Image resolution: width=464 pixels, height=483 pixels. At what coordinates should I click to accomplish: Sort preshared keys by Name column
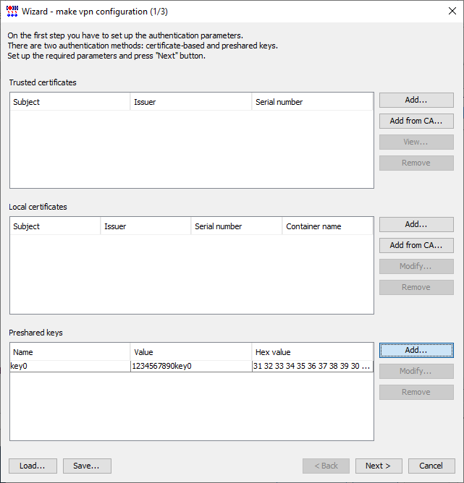(x=70, y=352)
